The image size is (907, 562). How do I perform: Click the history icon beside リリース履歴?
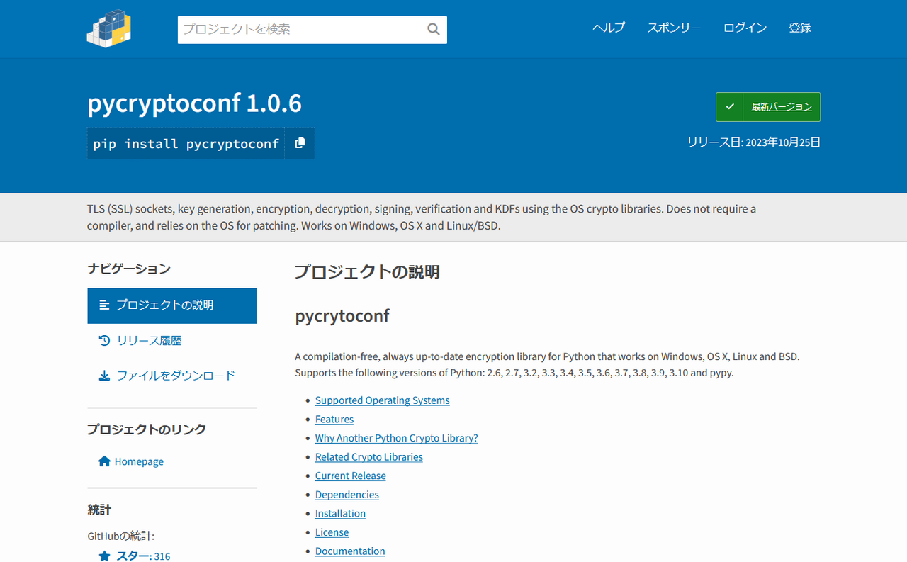(104, 340)
